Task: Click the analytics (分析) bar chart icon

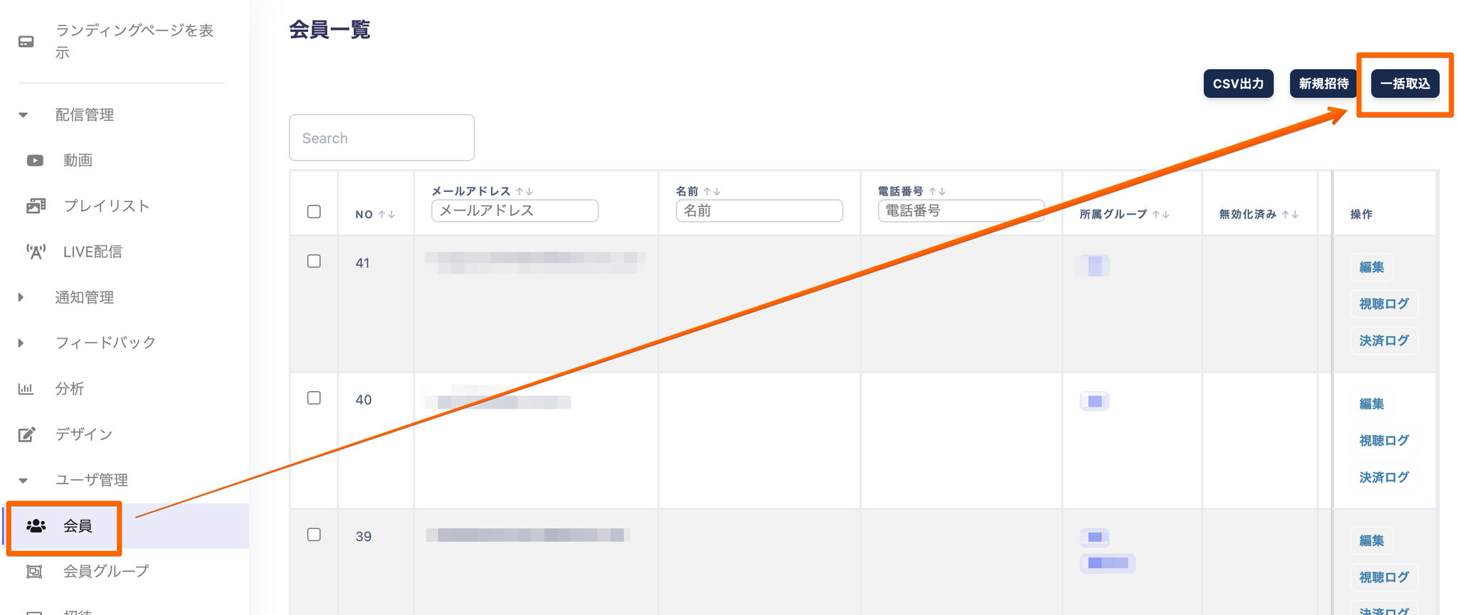Action: 26,389
